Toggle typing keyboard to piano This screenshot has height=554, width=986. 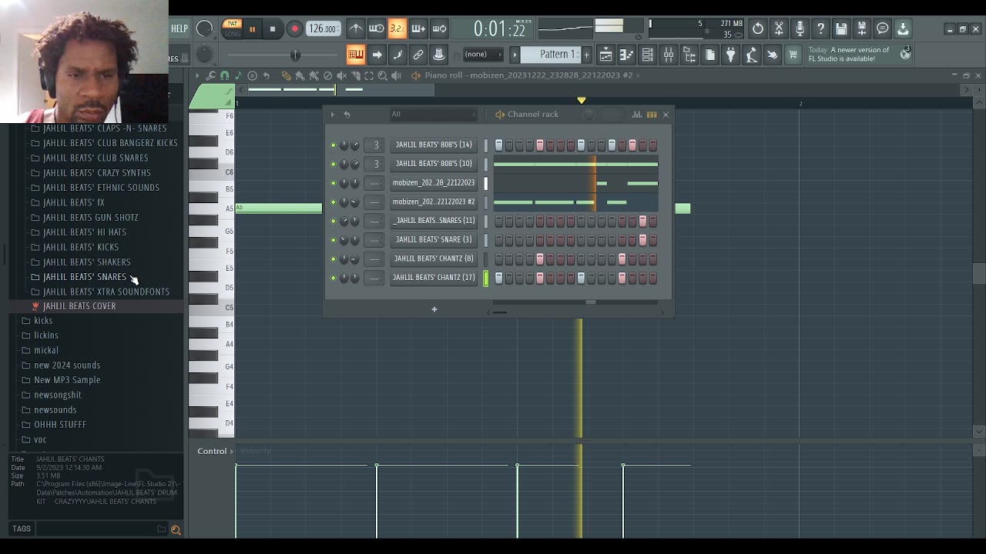click(x=356, y=55)
